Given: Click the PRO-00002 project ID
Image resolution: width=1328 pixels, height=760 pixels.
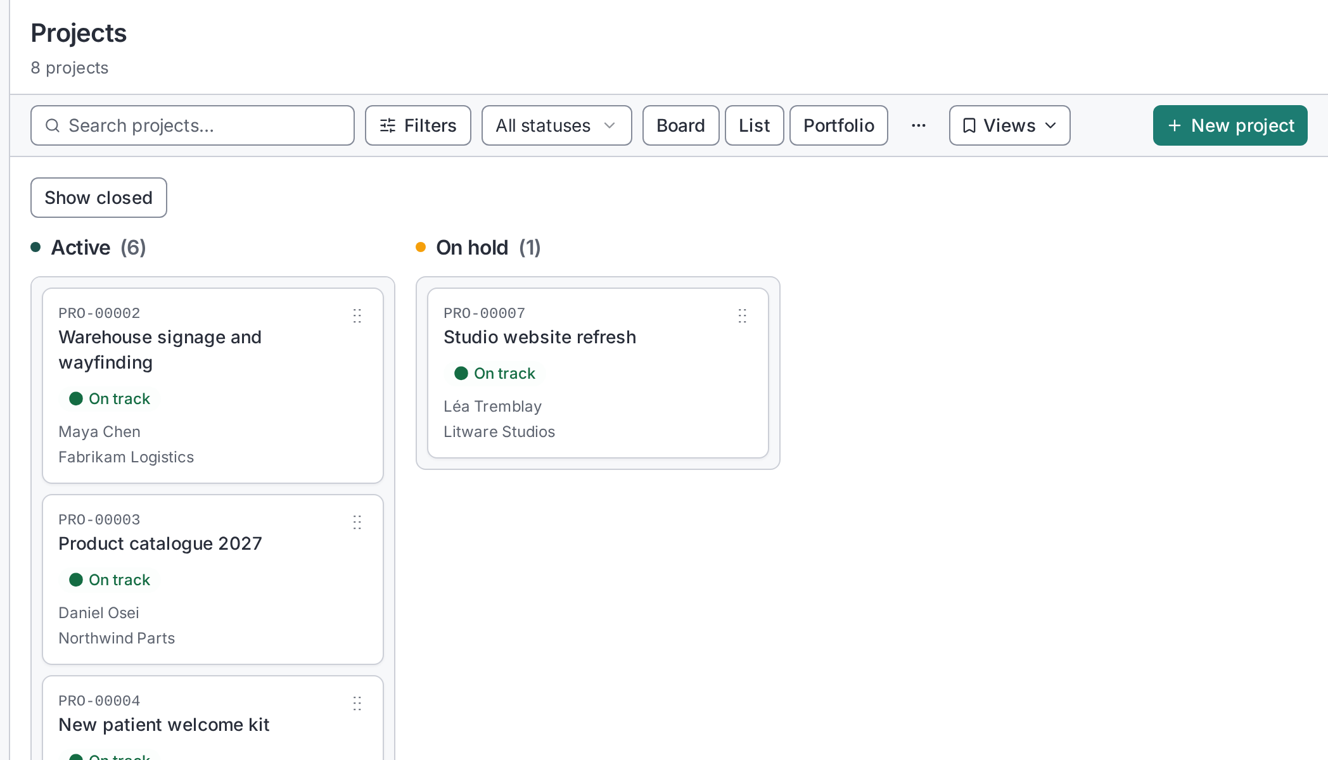Looking at the screenshot, I should pyautogui.click(x=99, y=313).
